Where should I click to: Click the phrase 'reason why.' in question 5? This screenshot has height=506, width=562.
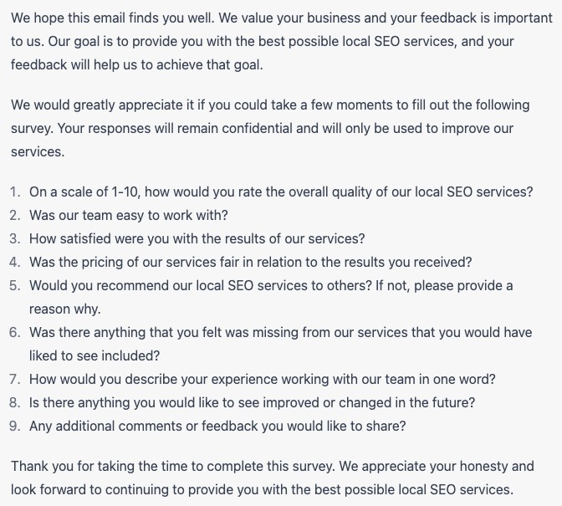(x=65, y=309)
